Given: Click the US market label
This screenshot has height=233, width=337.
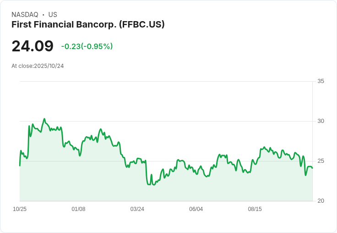Looking at the screenshot, I should (53, 15).
